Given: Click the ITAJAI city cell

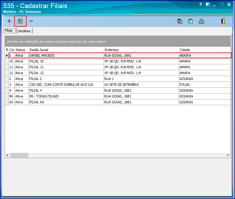Looking at the screenshot, I should coord(205,85).
